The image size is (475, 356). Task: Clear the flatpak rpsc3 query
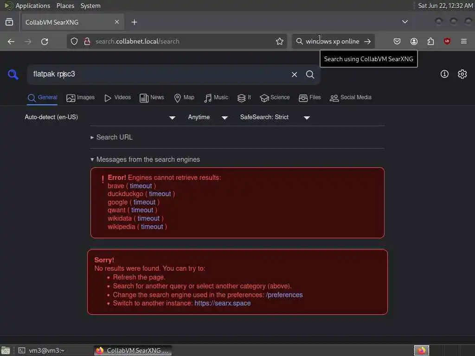click(x=294, y=75)
